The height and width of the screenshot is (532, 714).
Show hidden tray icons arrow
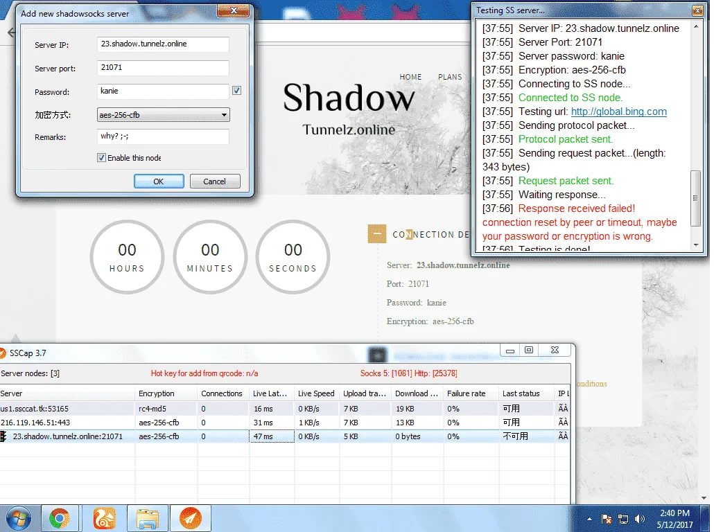tap(590, 520)
